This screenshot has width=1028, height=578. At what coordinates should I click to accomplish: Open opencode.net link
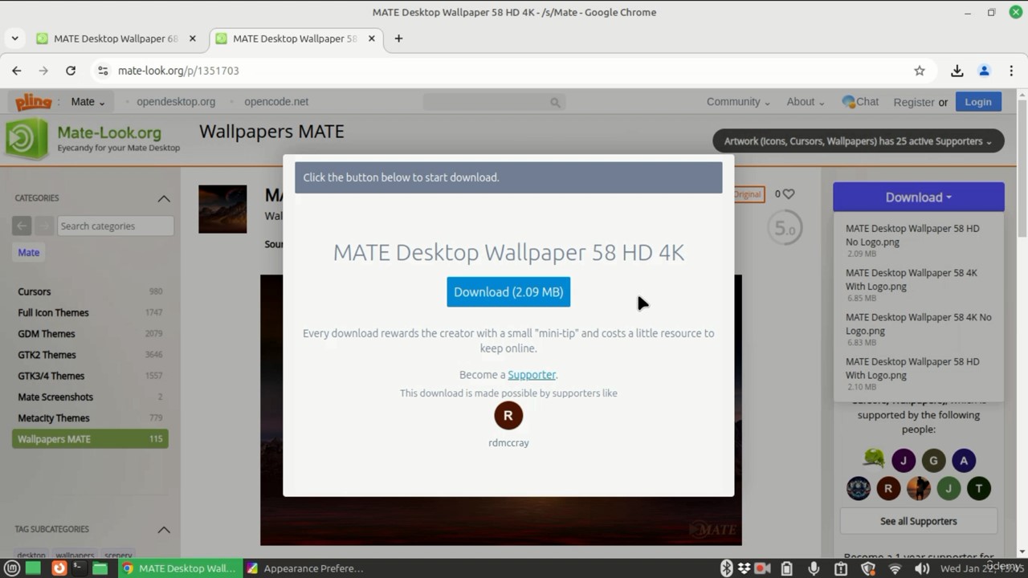coord(276,102)
